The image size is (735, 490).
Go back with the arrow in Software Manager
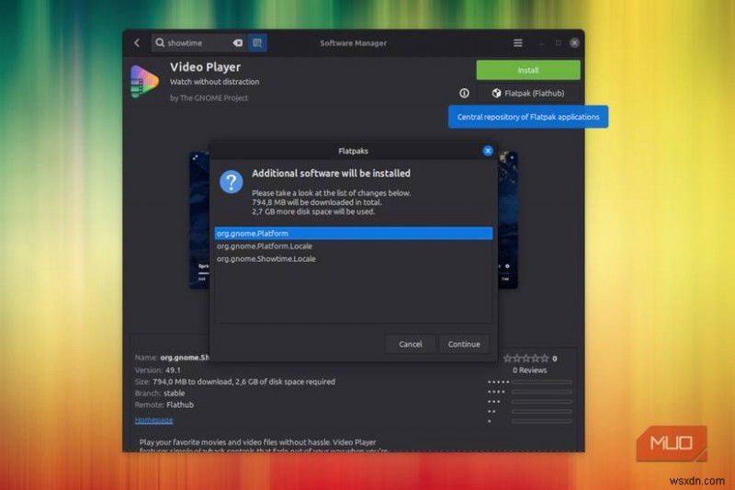click(137, 43)
